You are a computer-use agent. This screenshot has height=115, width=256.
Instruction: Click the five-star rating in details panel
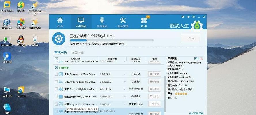[x=181, y=94]
